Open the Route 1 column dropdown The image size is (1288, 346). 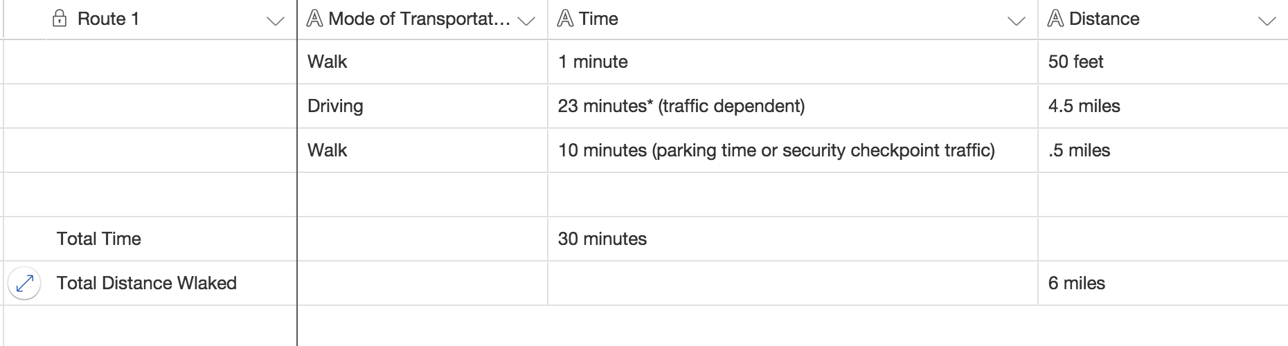pos(275,21)
